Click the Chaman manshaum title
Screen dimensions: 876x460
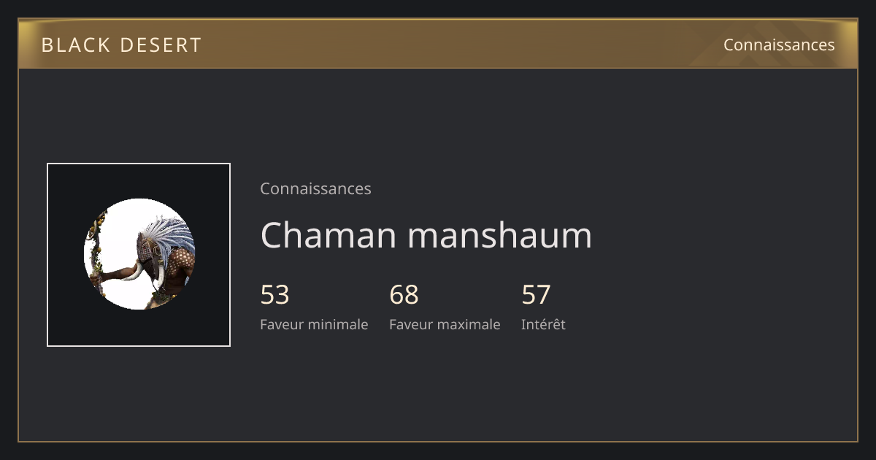coord(426,235)
